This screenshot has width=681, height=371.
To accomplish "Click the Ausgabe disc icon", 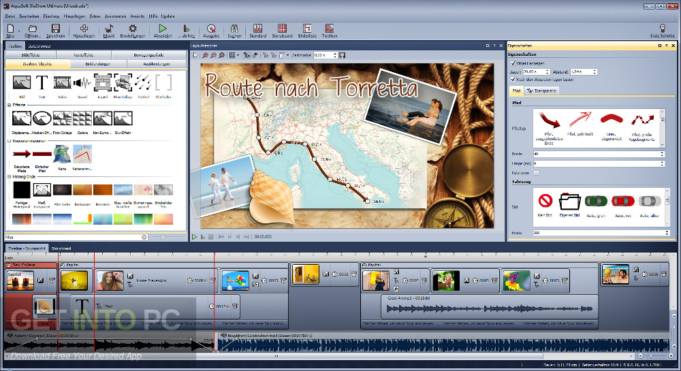I will [x=211, y=29].
